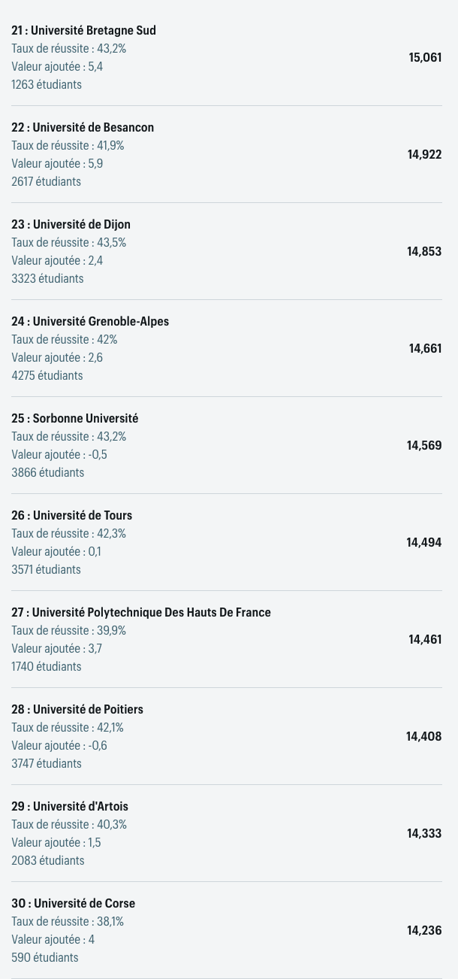Click Taux de réussite 39,9% text

coord(69,631)
